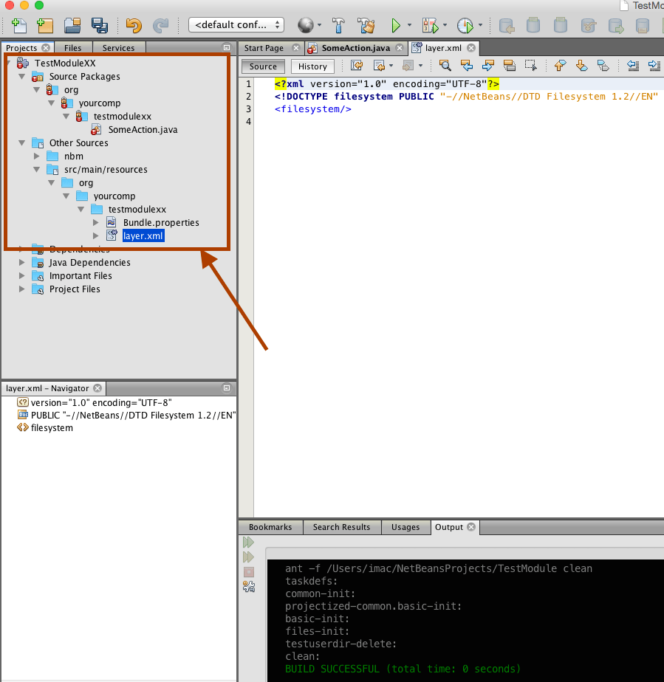Click the Open Project icon
This screenshot has width=664, height=682.
point(72,26)
